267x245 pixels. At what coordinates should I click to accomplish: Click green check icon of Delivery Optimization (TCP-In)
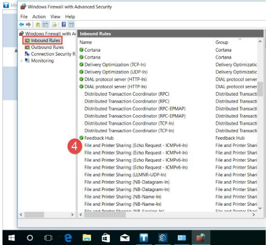(81, 64)
